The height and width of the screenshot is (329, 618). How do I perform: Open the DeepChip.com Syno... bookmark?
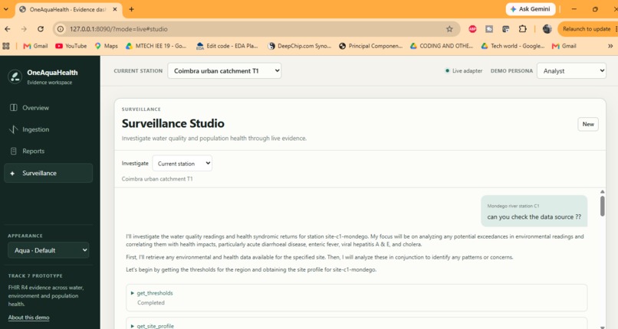coord(300,46)
